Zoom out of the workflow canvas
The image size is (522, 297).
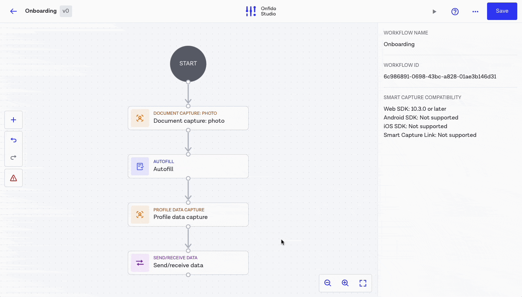328,283
